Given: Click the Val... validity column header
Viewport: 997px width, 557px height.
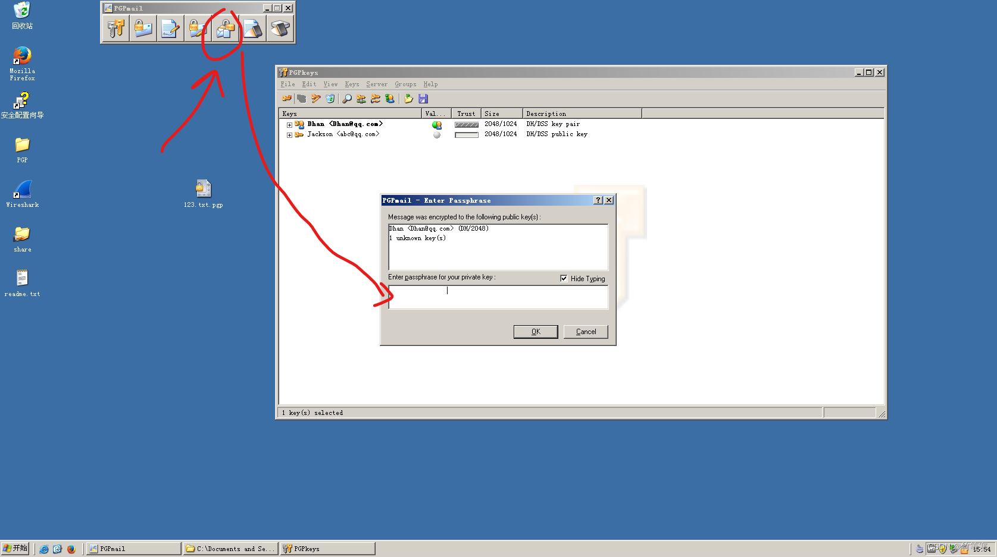Looking at the screenshot, I should [x=436, y=114].
